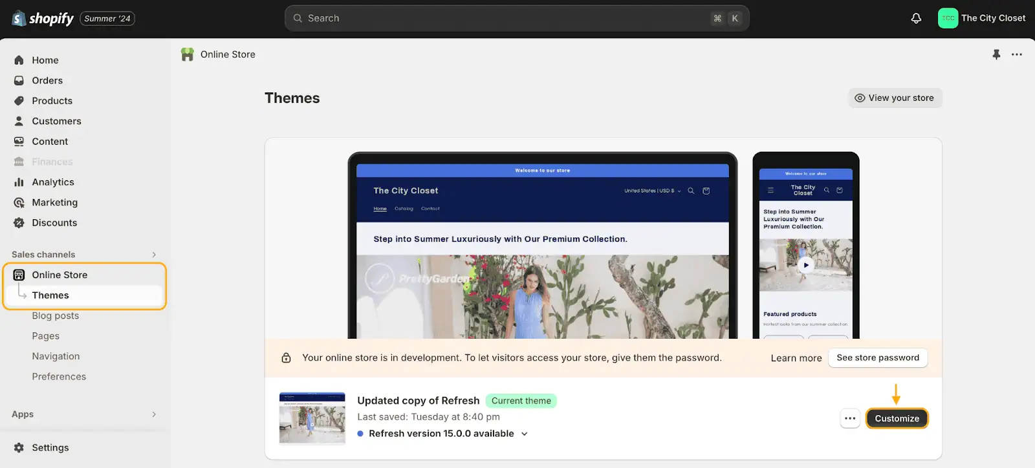Pin the Online Store channel
This screenshot has height=468, width=1035.
coord(996,54)
